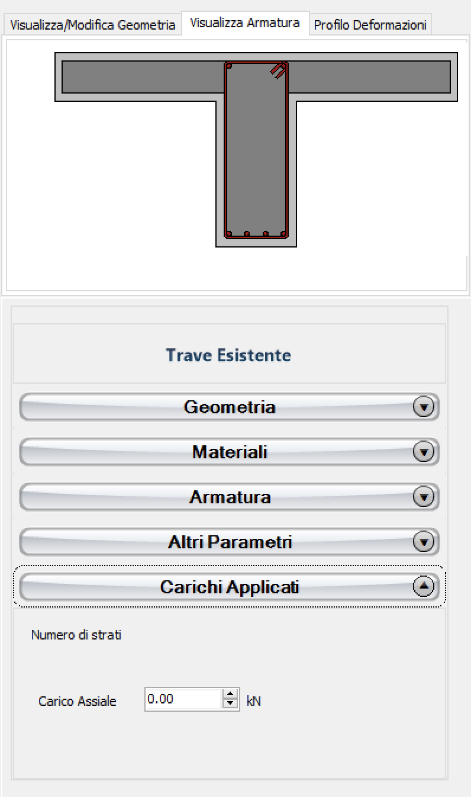Click the up-arrow icon on Carichi Applicati bar
The image size is (471, 797).
click(423, 587)
